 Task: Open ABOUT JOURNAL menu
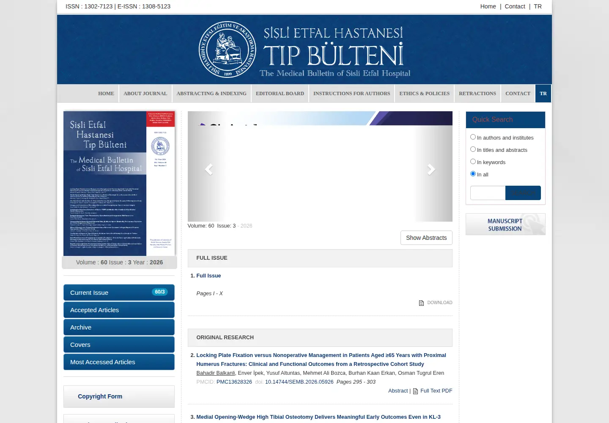pos(145,93)
